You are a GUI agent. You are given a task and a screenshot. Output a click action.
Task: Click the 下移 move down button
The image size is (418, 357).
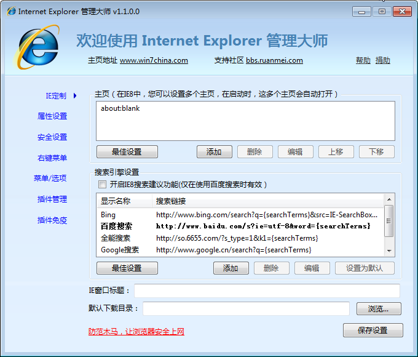tap(376, 151)
